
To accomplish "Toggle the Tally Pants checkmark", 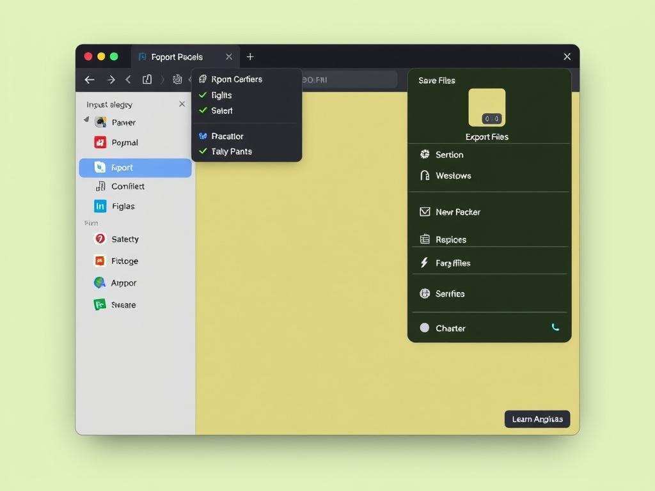I will click(x=203, y=152).
